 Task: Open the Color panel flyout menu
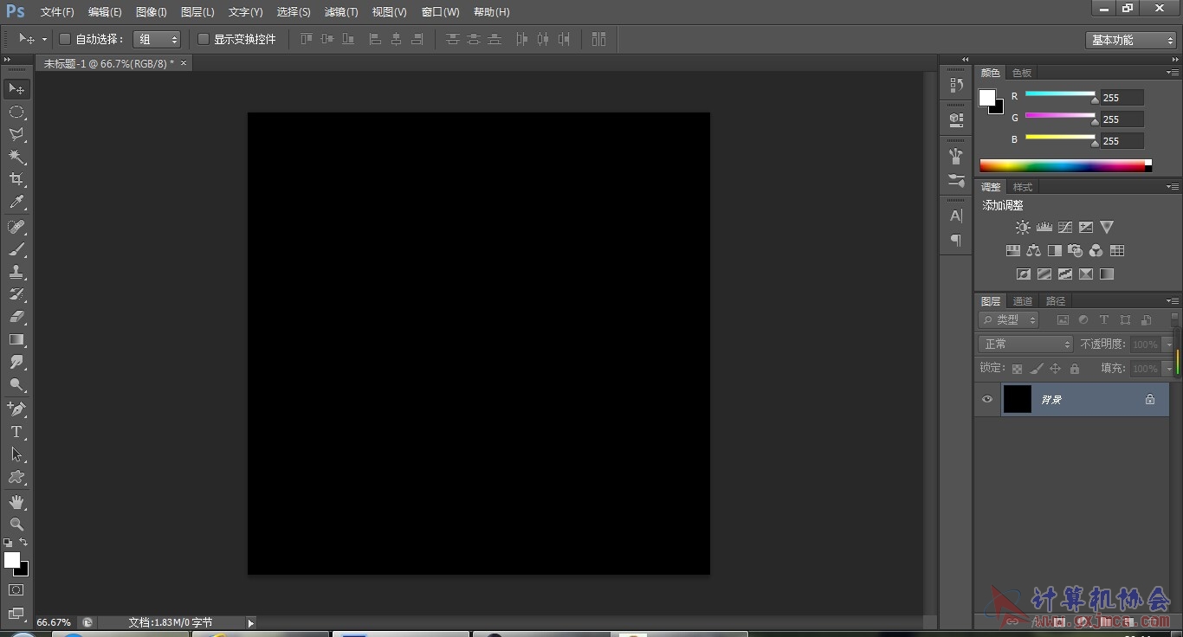[x=1172, y=73]
